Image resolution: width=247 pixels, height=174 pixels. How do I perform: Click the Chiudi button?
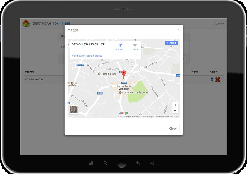173,129
